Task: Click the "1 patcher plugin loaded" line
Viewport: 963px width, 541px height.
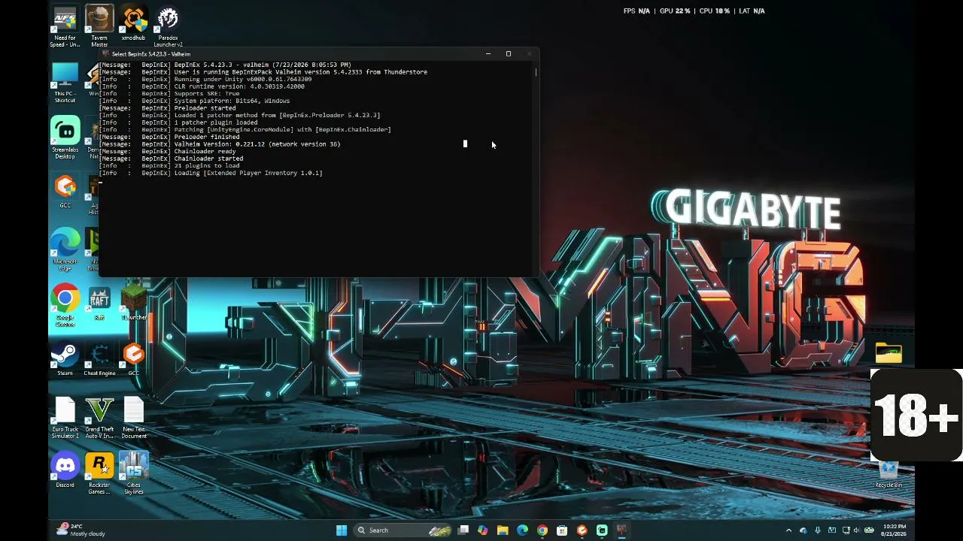Action: 178,122
